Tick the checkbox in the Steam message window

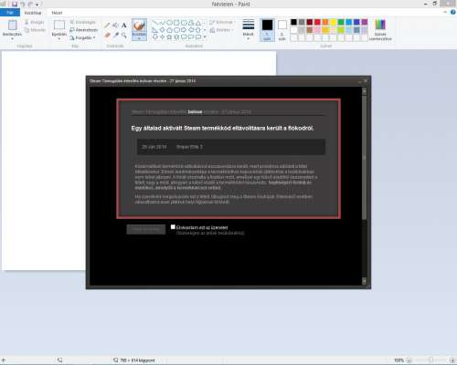pos(173,227)
